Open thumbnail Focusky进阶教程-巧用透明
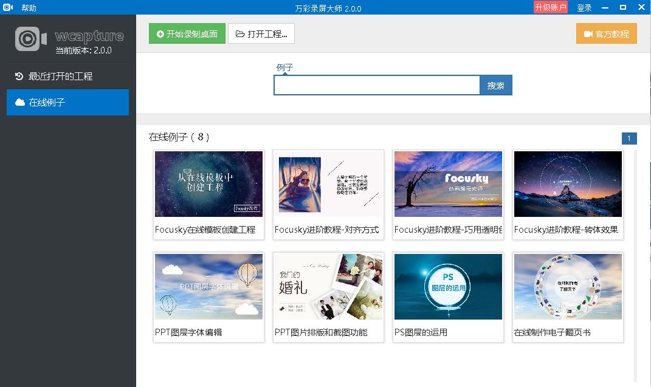651x387 pixels. tap(448, 183)
